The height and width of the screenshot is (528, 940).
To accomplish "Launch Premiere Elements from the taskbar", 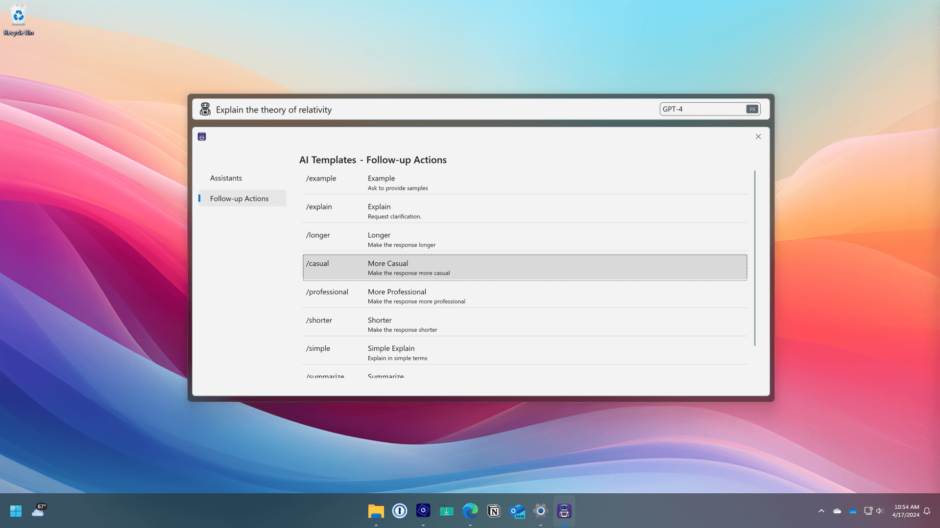I will tap(423, 510).
